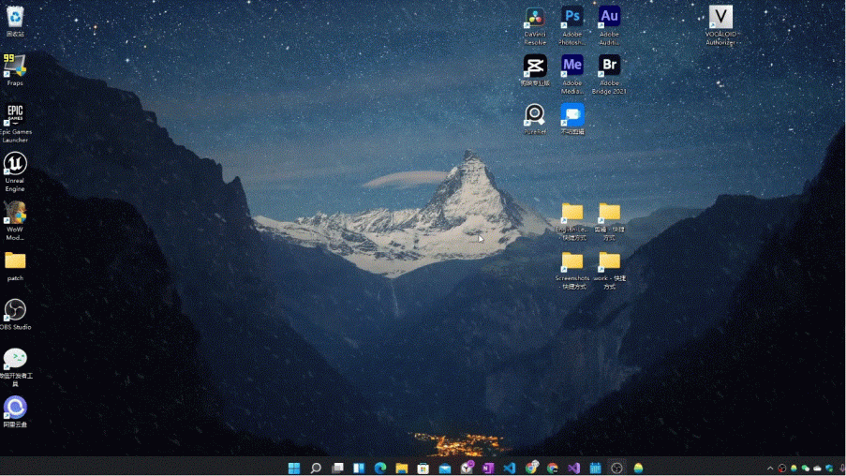Click the Adobe Bridge 2021 shortcut
Image resolution: width=846 pixels, height=476 pixels.
609,66
